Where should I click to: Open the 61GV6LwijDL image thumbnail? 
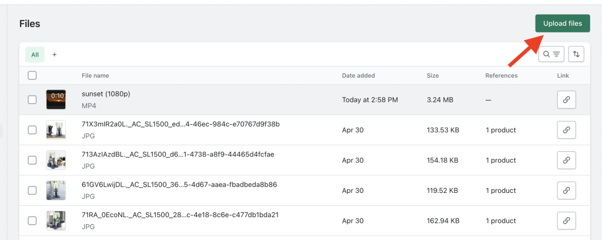coord(56,191)
